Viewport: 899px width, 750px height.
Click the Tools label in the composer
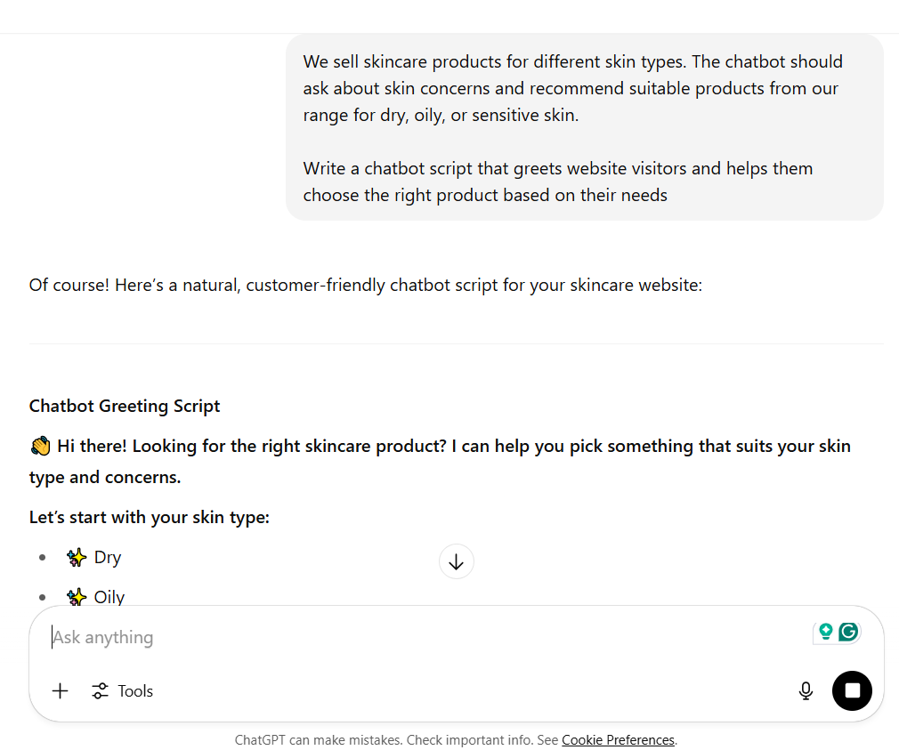134,690
